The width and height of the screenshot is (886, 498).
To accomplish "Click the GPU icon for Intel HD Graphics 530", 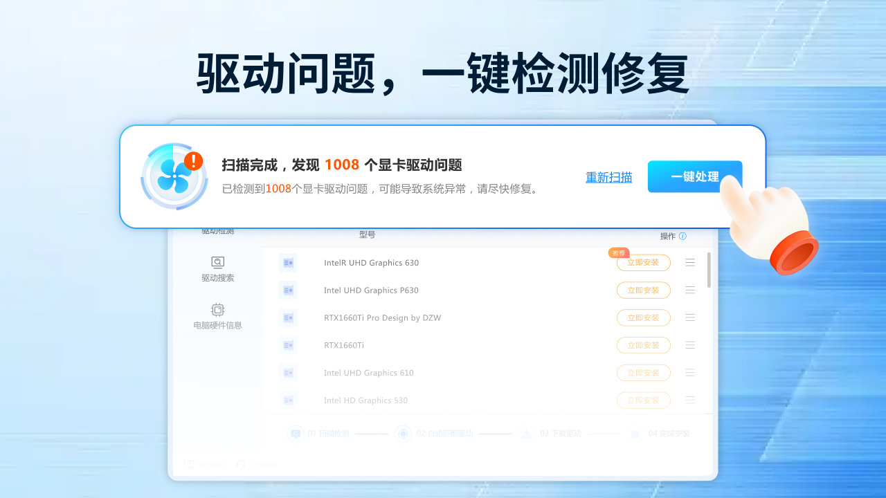I will tap(289, 400).
